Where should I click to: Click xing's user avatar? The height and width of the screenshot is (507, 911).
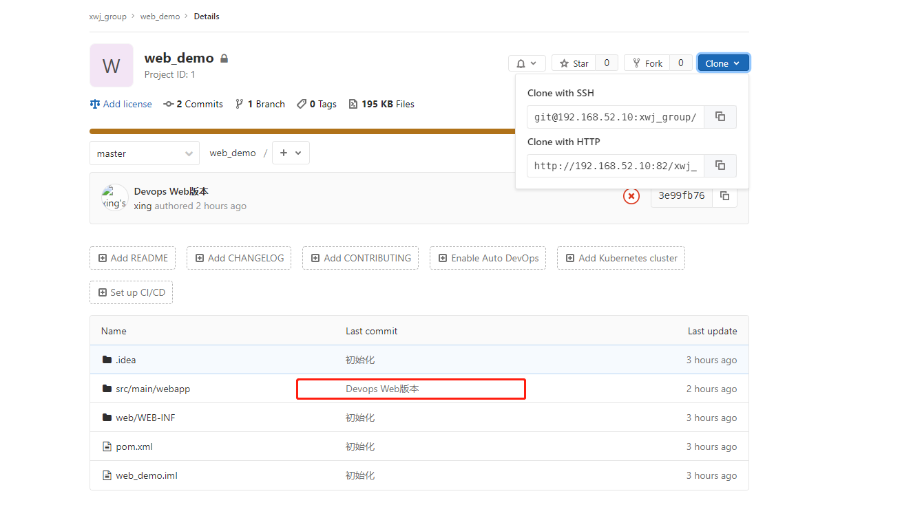click(114, 197)
